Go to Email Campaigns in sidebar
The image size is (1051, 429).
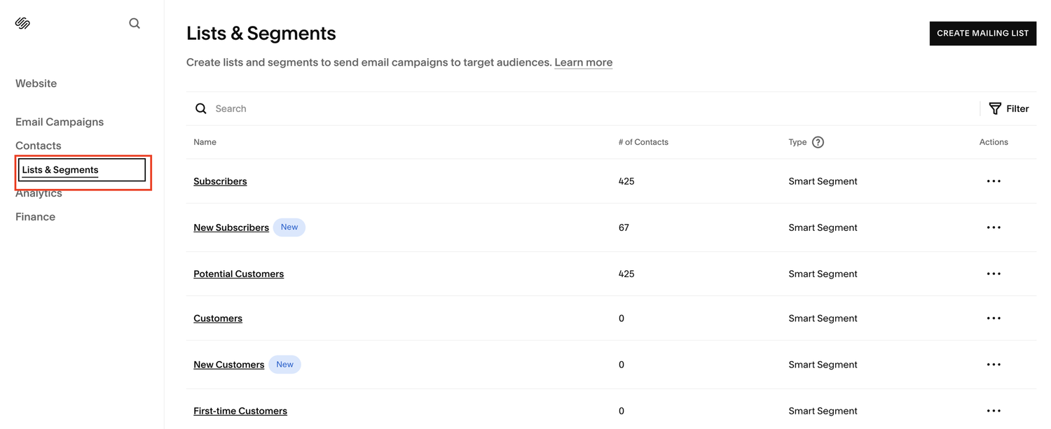pyautogui.click(x=60, y=122)
